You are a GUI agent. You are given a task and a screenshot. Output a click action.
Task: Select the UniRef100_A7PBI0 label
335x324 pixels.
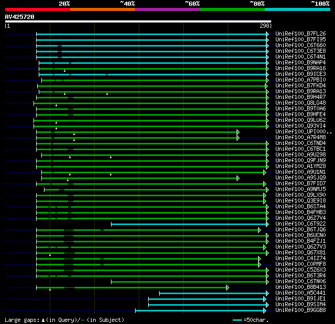(300, 80)
